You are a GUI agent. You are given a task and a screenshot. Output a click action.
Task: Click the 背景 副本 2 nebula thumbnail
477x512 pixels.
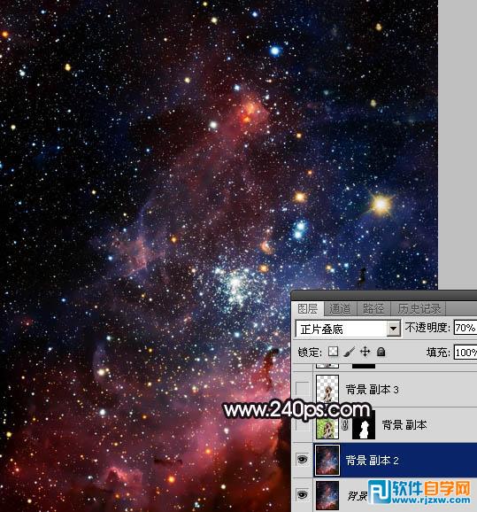(x=327, y=460)
